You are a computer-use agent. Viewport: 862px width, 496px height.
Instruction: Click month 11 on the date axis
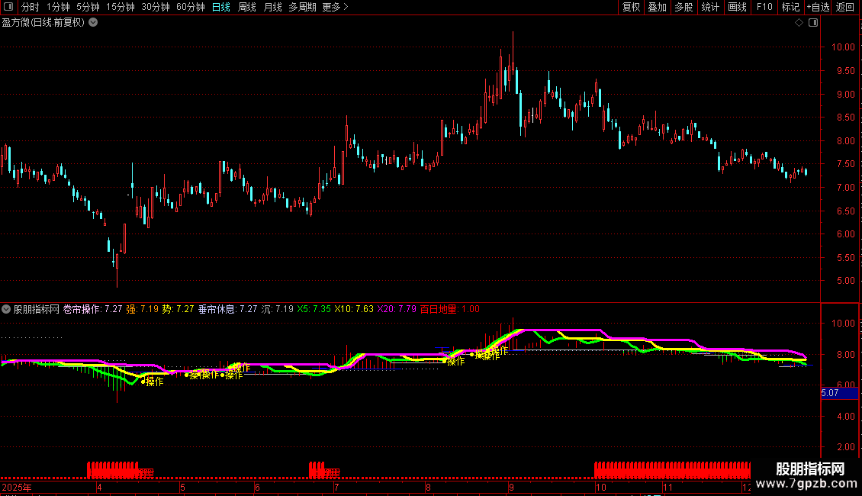(667, 488)
